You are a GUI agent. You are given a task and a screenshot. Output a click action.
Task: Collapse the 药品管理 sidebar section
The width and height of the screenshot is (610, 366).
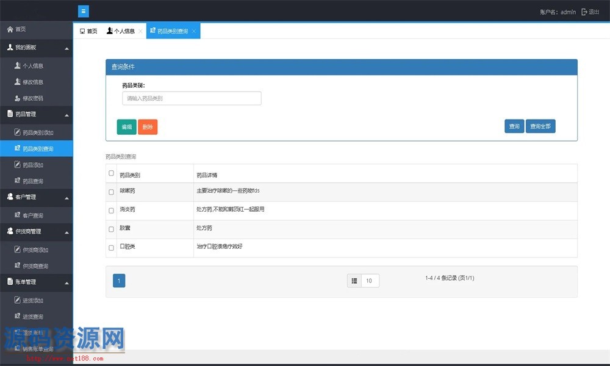(66, 115)
